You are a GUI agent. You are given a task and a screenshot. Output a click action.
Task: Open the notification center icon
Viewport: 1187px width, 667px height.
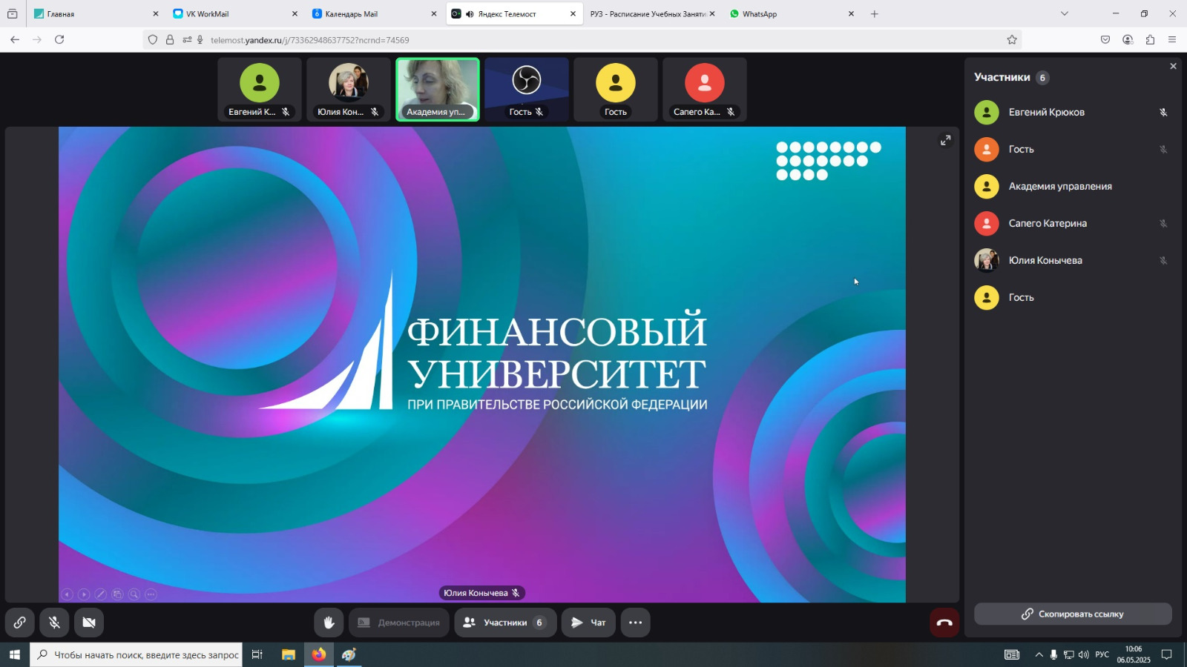tap(1167, 654)
